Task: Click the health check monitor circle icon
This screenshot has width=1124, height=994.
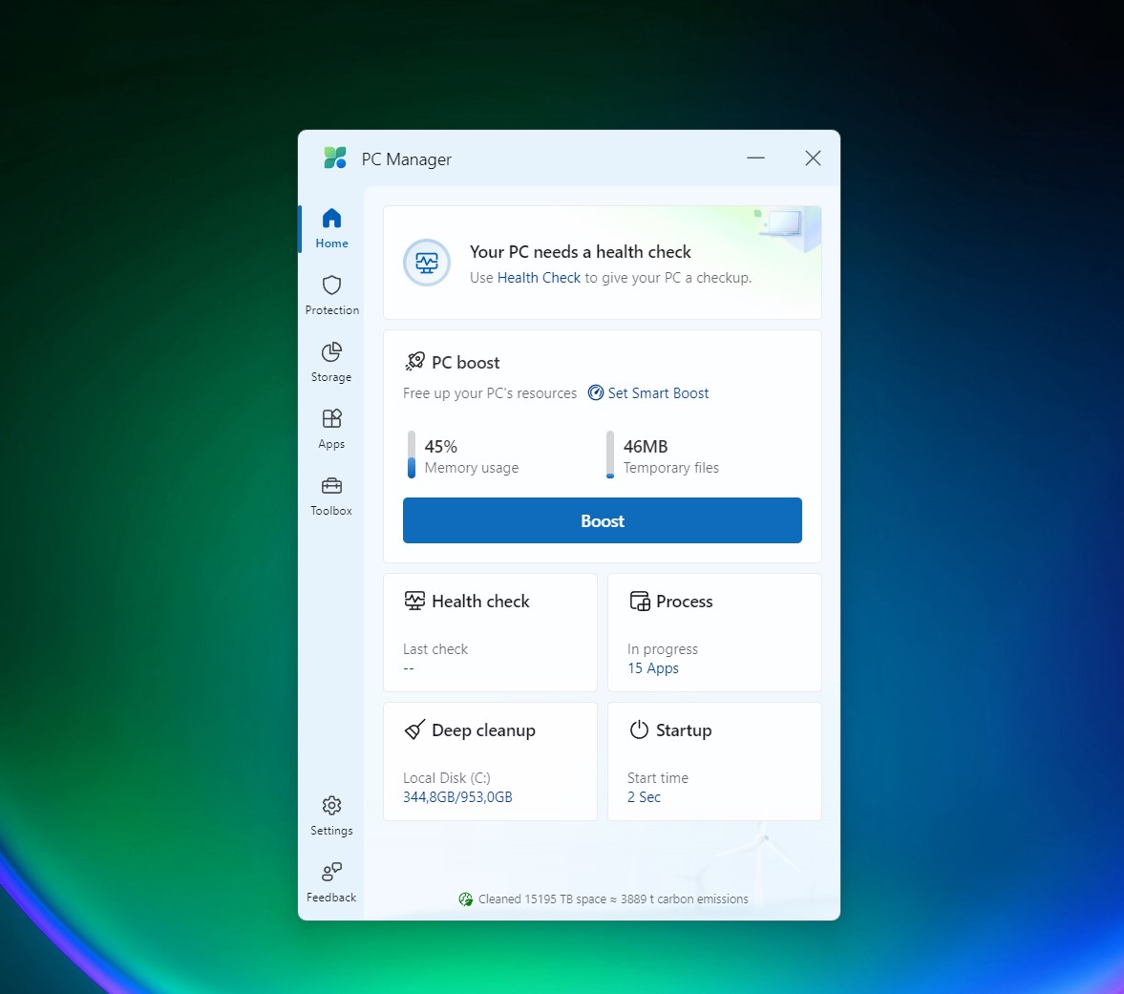Action: pos(427,263)
